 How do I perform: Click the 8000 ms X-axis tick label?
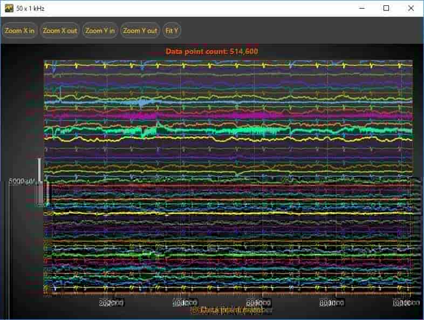[x=332, y=303]
